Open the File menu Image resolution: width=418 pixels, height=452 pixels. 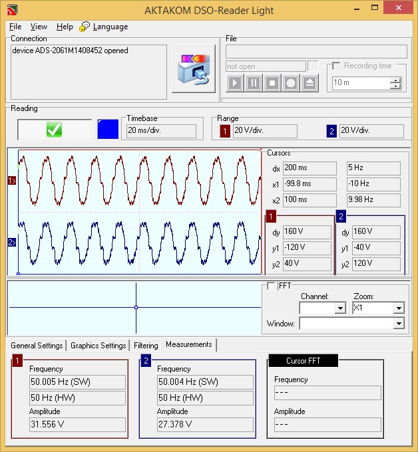[15, 27]
